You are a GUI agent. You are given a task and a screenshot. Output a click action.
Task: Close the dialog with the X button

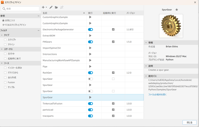click(195, 2)
